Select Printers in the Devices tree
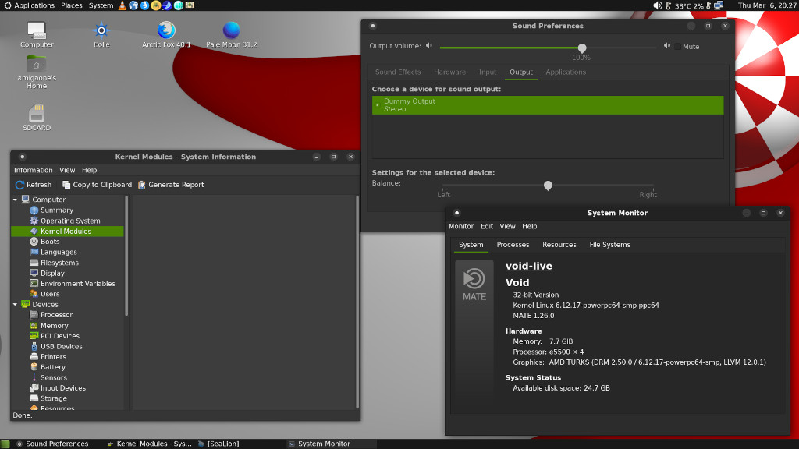Viewport: 799px width, 449px height. click(x=53, y=357)
